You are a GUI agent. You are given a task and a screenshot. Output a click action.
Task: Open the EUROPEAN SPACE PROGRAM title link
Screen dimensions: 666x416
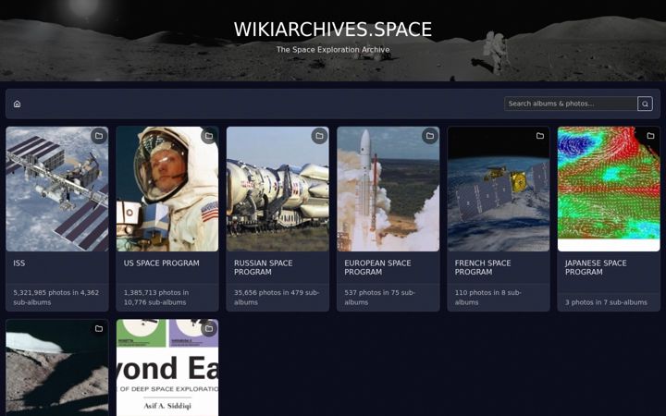click(377, 267)
